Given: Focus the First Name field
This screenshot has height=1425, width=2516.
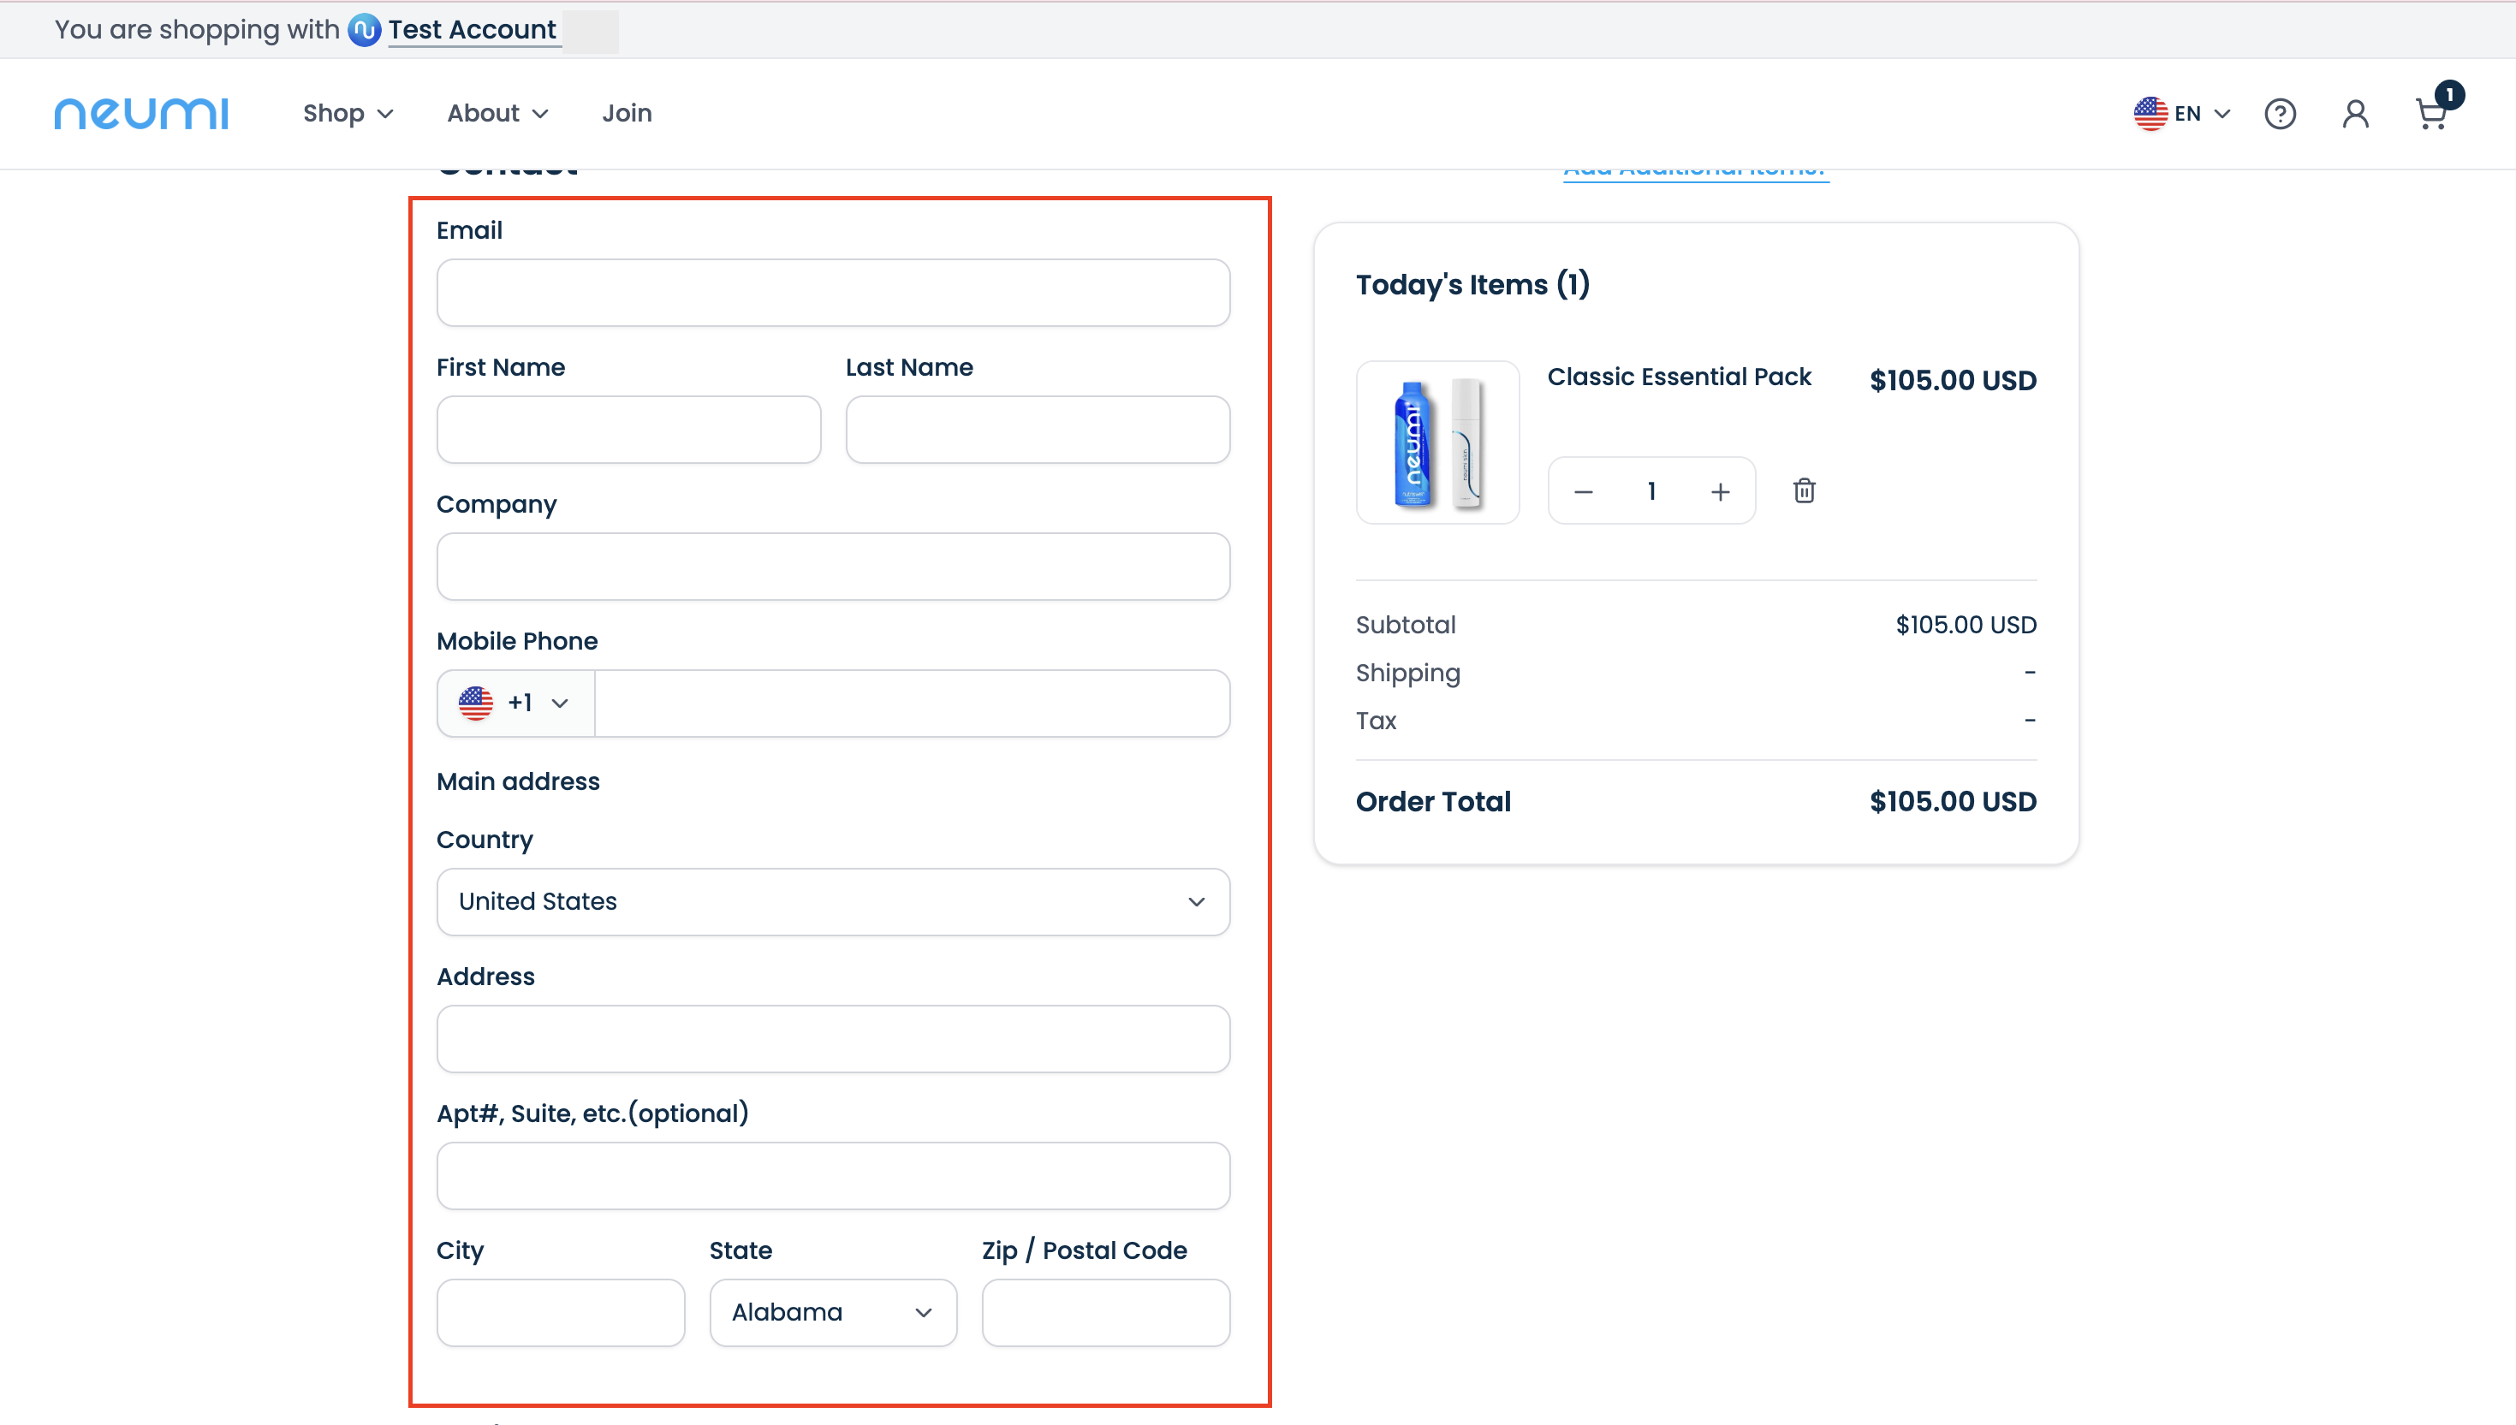Looking at the screenshot, I should click(628, 430).
